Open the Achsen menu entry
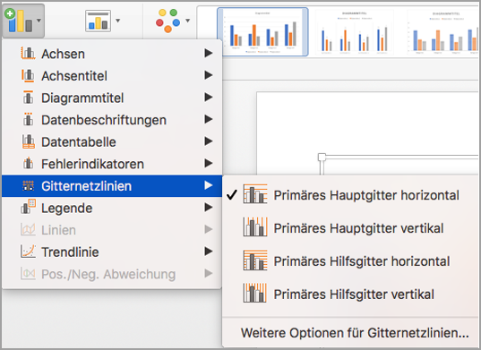This screenshot has height=350, width=481. point(112,54)
